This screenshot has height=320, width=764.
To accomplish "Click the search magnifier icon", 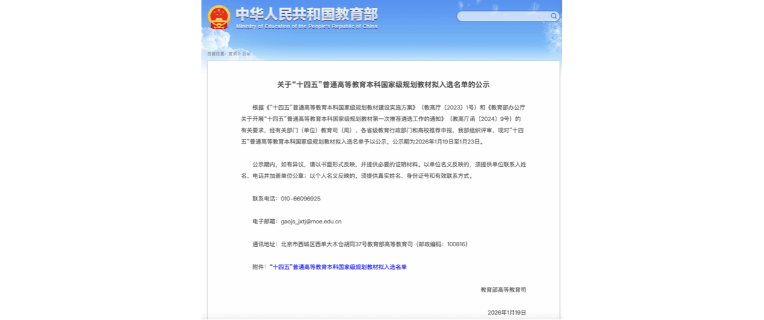I will 553,16.
